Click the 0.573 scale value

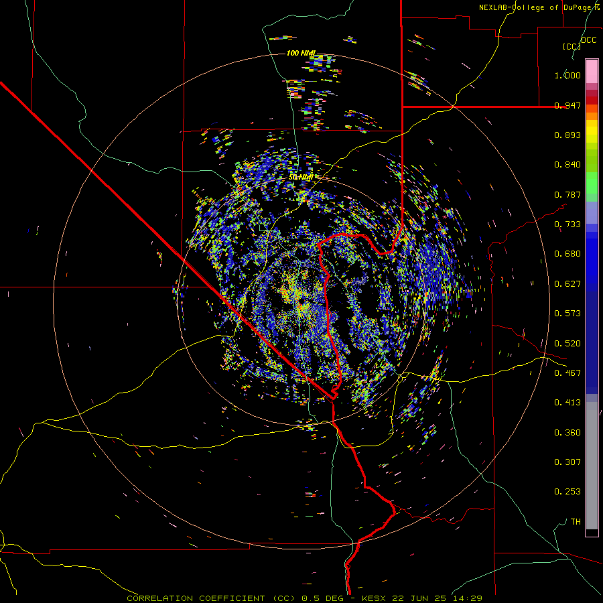pos(567,314)
